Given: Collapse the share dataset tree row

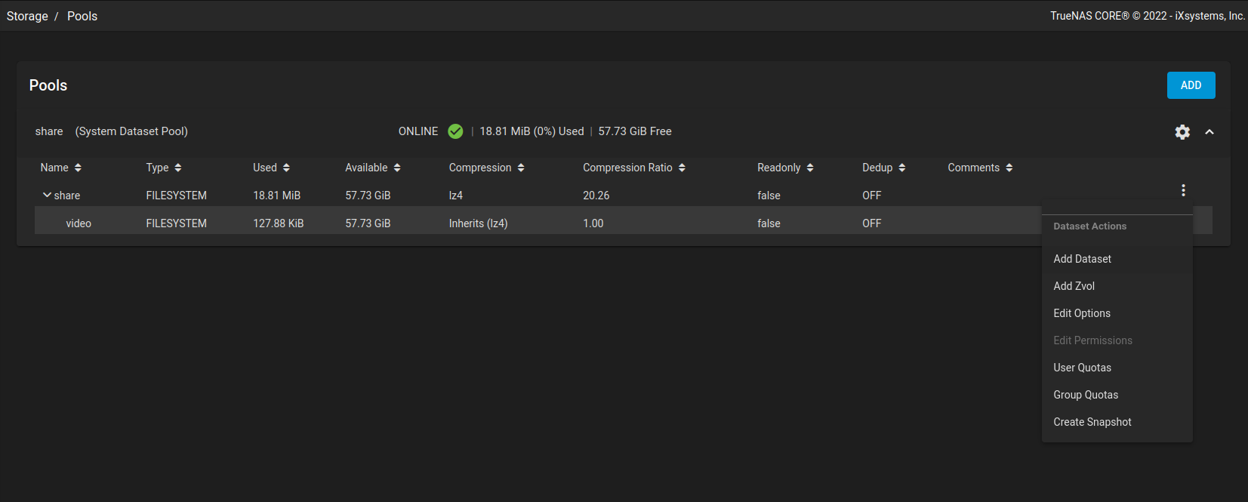Looking at the screenshot, I should coord(47,195).
